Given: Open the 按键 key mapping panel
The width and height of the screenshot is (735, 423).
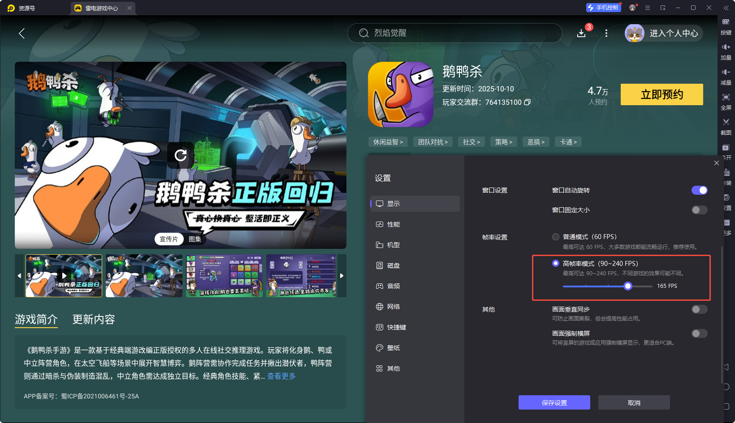Looking at the screenshot, I should click(x=726, y=26).
